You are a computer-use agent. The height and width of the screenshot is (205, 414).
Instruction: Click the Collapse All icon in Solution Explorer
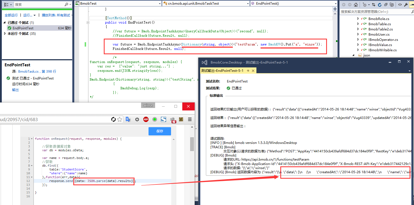(386, 5)
